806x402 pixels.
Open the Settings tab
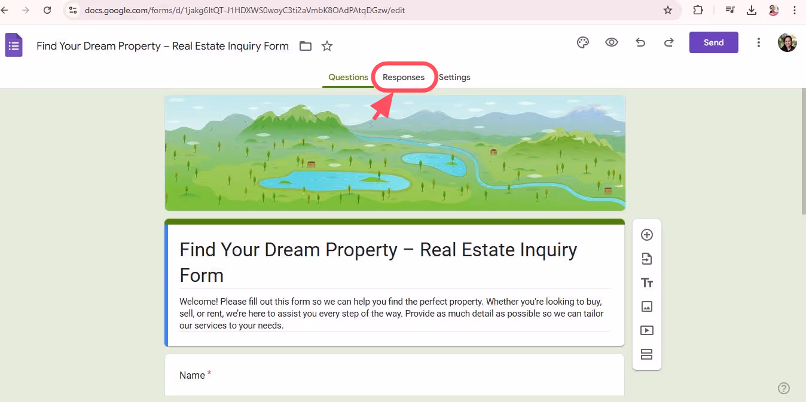click(x=454, y=77)
